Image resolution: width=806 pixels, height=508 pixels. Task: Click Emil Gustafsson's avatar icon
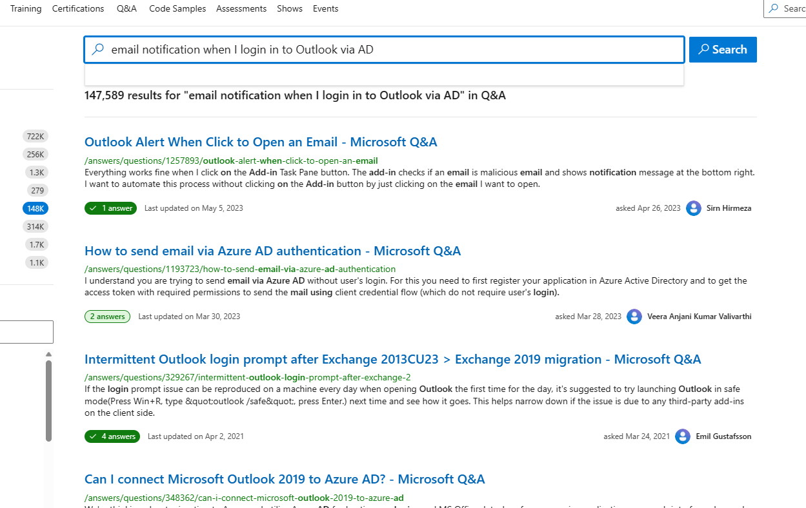point(683,436)
